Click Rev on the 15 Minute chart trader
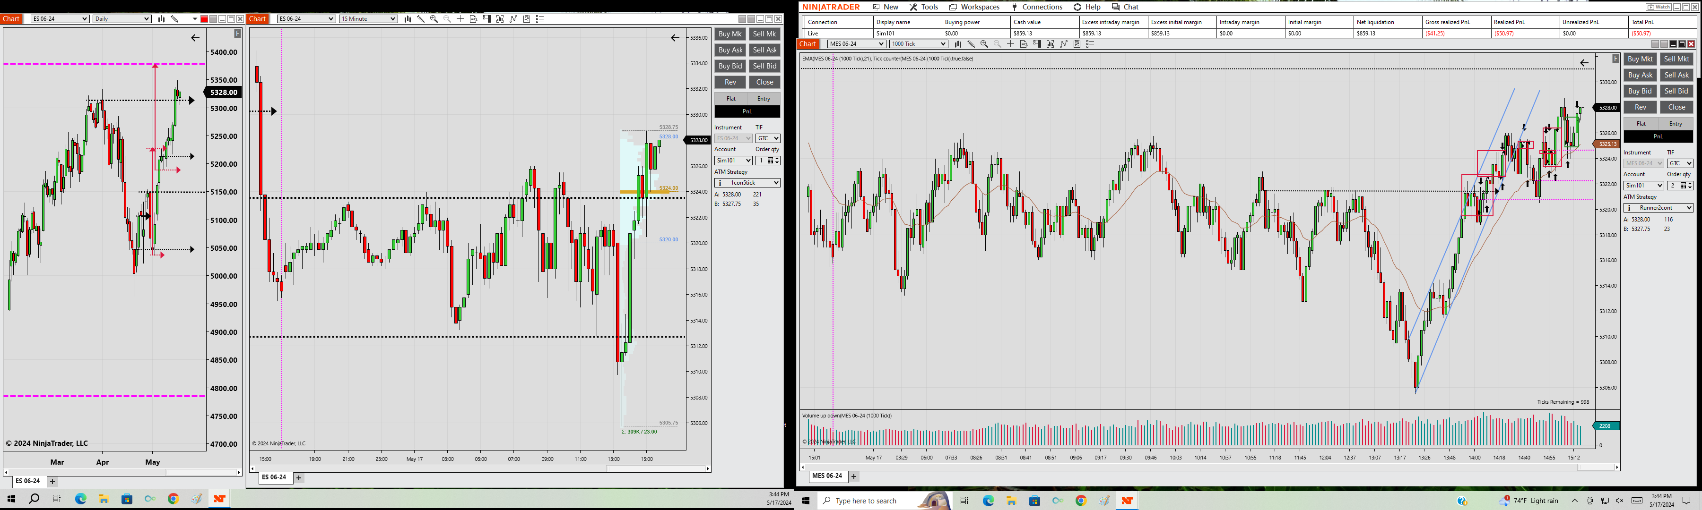Viewport: 1702px width, 510px height. pos(730,83)
